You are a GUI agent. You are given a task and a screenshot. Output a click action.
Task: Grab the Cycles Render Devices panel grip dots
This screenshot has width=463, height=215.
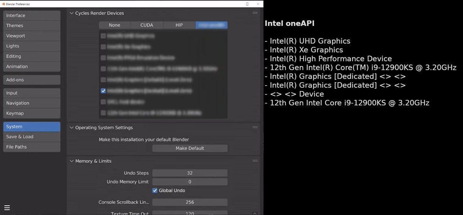pyautogui.click(x=255, y=13)
